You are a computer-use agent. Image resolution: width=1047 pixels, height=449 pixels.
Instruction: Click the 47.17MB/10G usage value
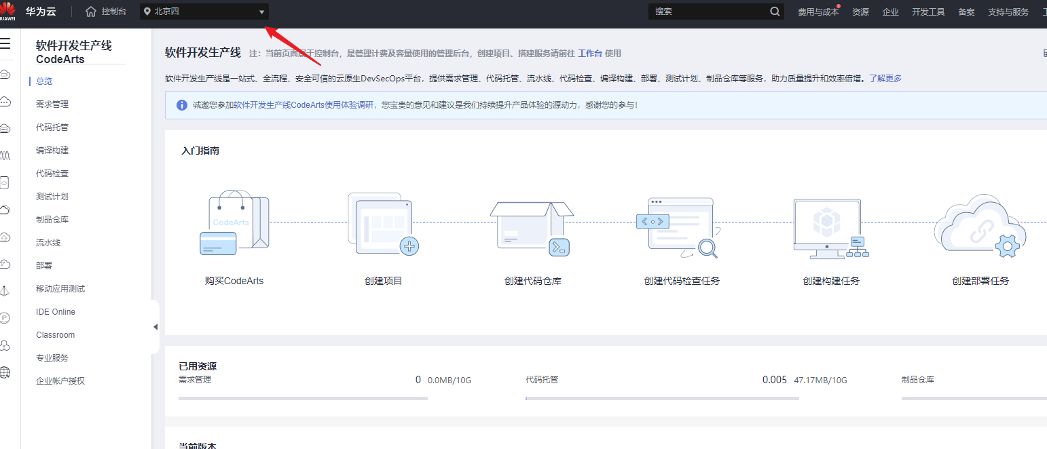point(820,380)
